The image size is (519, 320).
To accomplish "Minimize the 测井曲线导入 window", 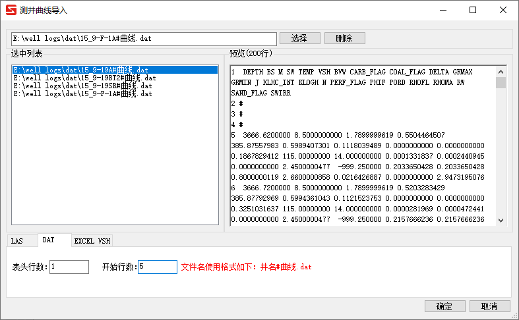I will coord(443,11).
